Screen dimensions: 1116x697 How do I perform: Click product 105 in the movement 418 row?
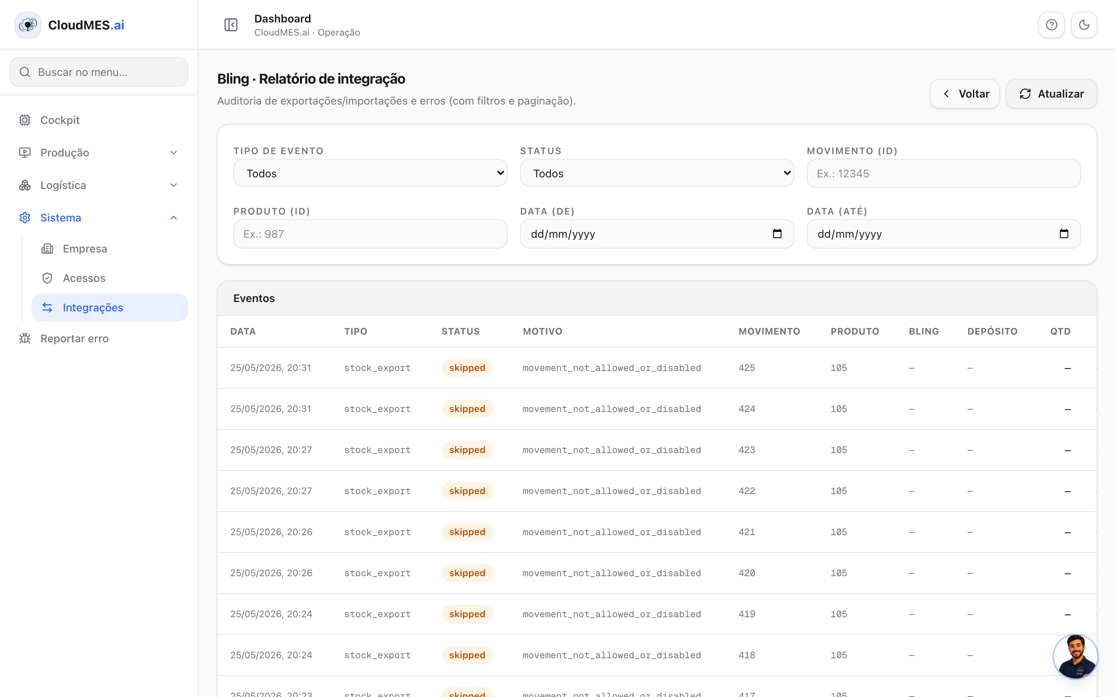(839, 655)
